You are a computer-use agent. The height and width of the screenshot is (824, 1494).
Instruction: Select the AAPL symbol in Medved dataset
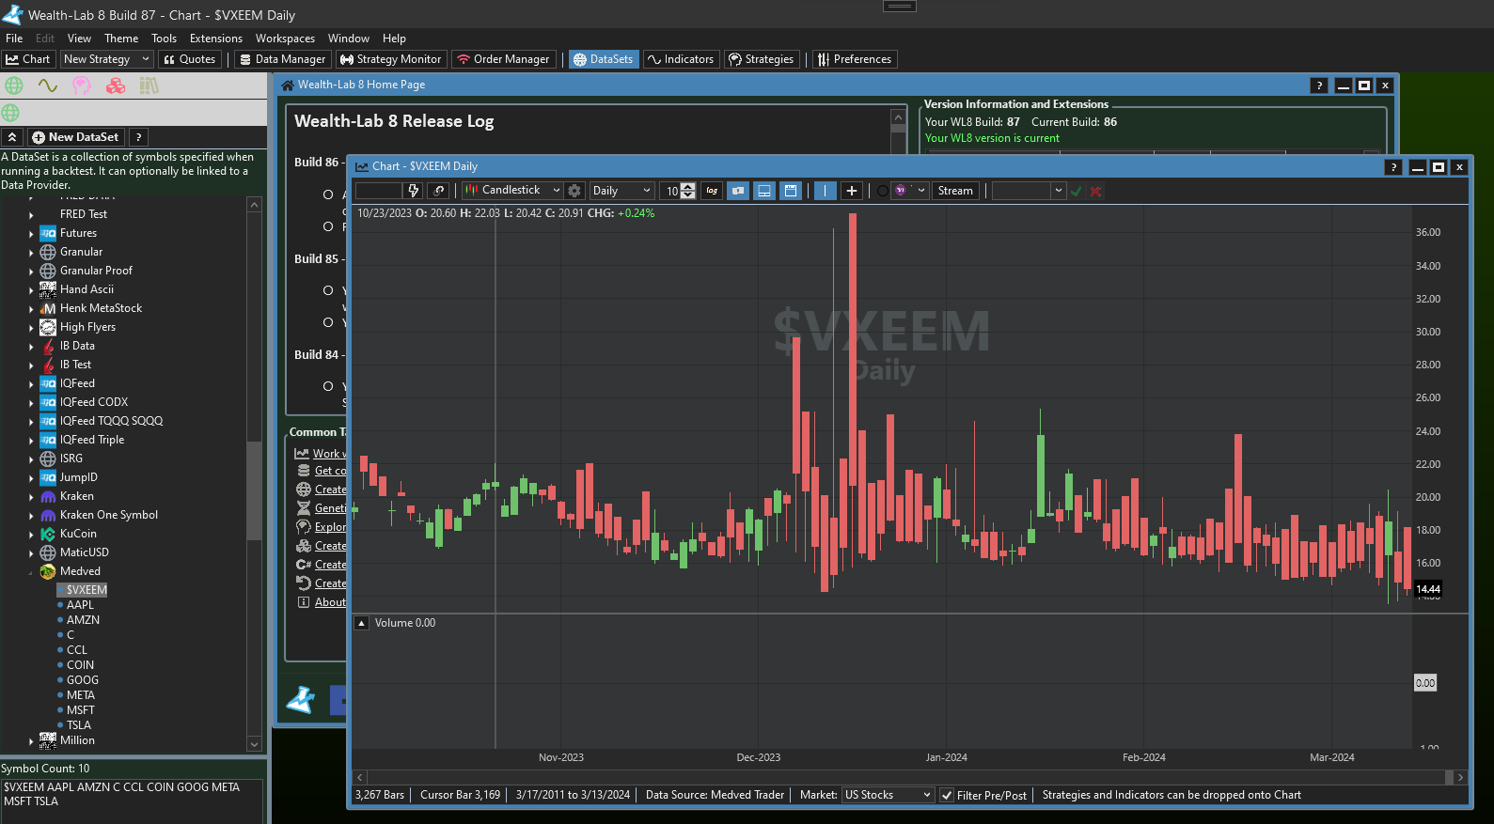[80, 605]
